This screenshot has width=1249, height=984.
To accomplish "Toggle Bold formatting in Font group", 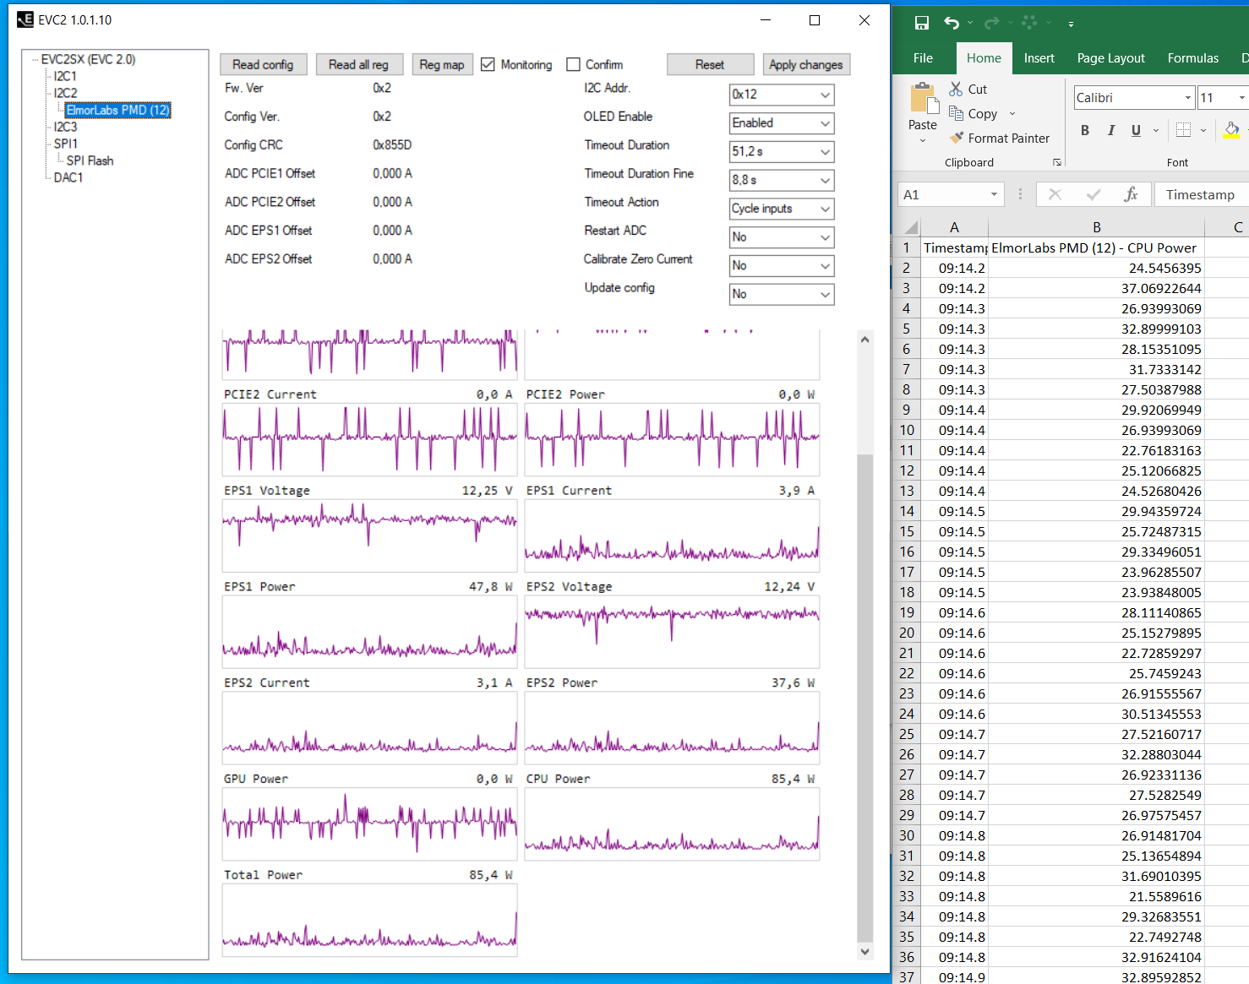I will [1085, 130].
